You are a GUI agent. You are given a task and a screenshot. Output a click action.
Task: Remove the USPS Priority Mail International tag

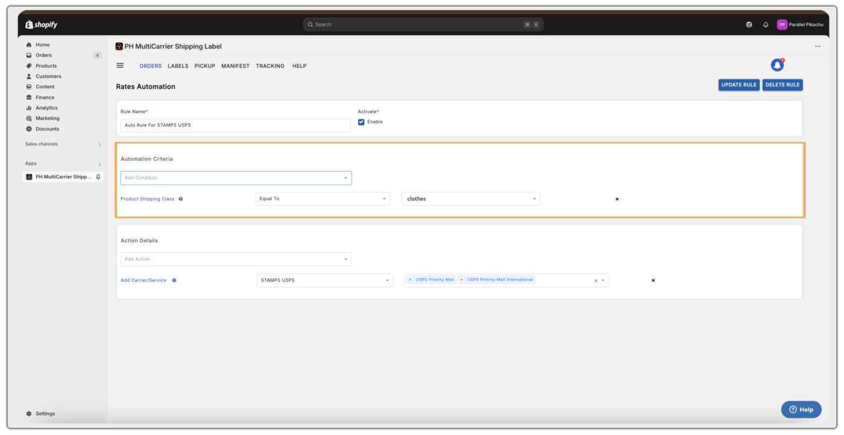click(462, 280)
